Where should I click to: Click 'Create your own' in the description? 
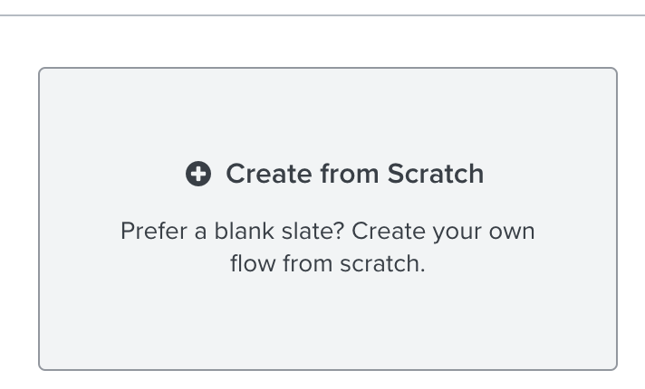coord(443,232)
